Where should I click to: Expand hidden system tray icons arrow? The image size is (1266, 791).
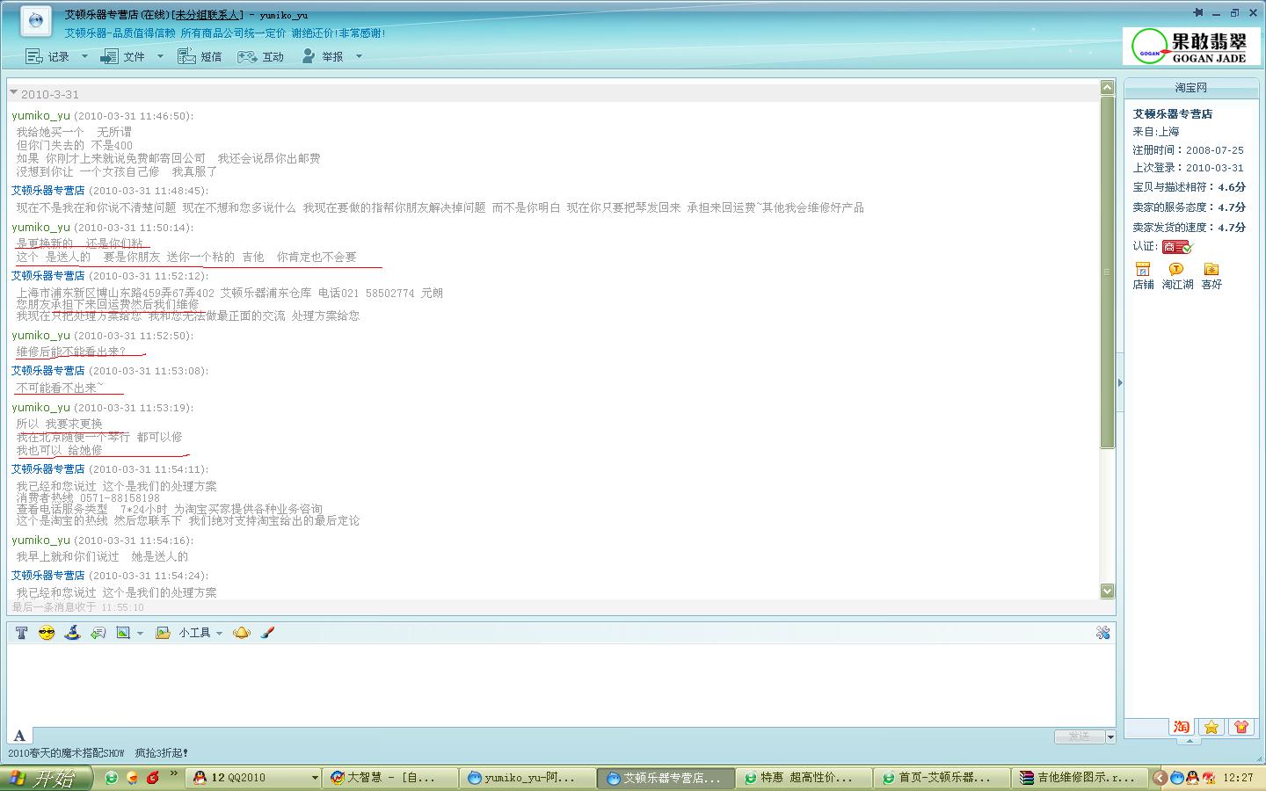pyautogui.click(x=1160, y=778)
